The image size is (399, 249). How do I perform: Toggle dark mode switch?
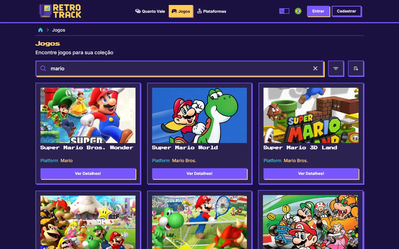pos(284,11)
